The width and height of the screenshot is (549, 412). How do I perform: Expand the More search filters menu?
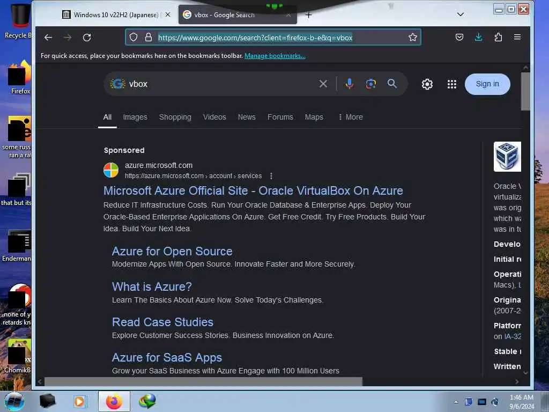[351, 117]
